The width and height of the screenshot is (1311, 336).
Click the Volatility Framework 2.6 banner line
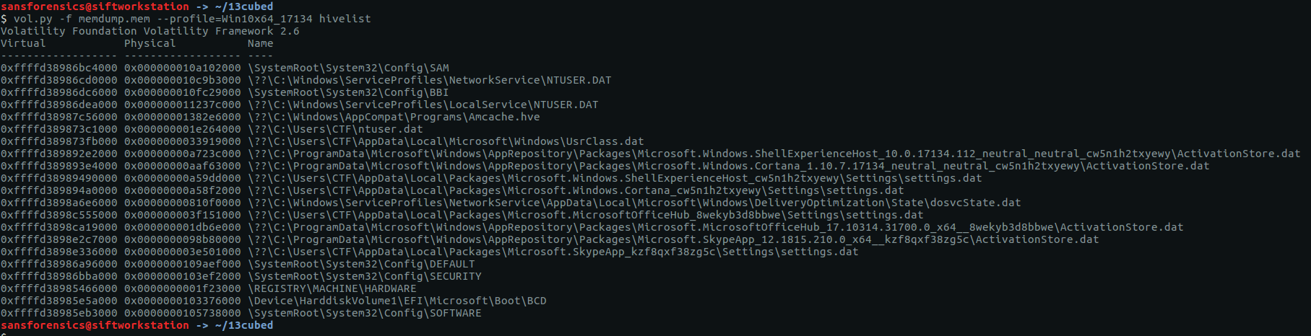click(x=150, y=31)
